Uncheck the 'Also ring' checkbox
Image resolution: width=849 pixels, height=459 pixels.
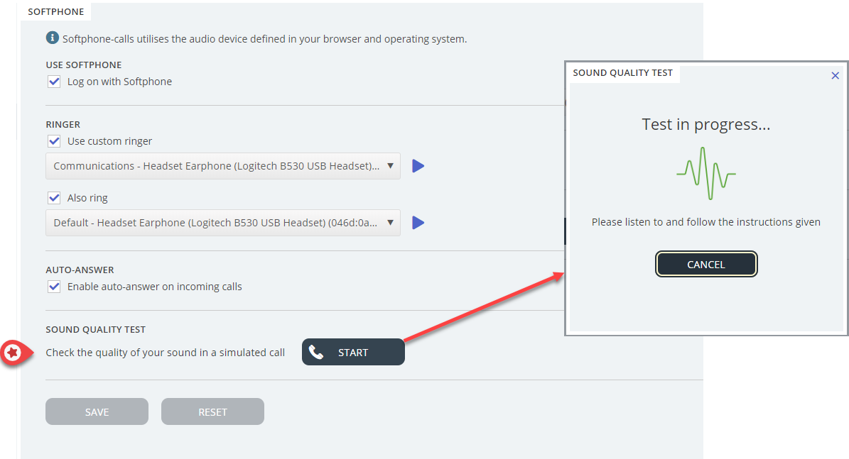(x=54, y=198)
